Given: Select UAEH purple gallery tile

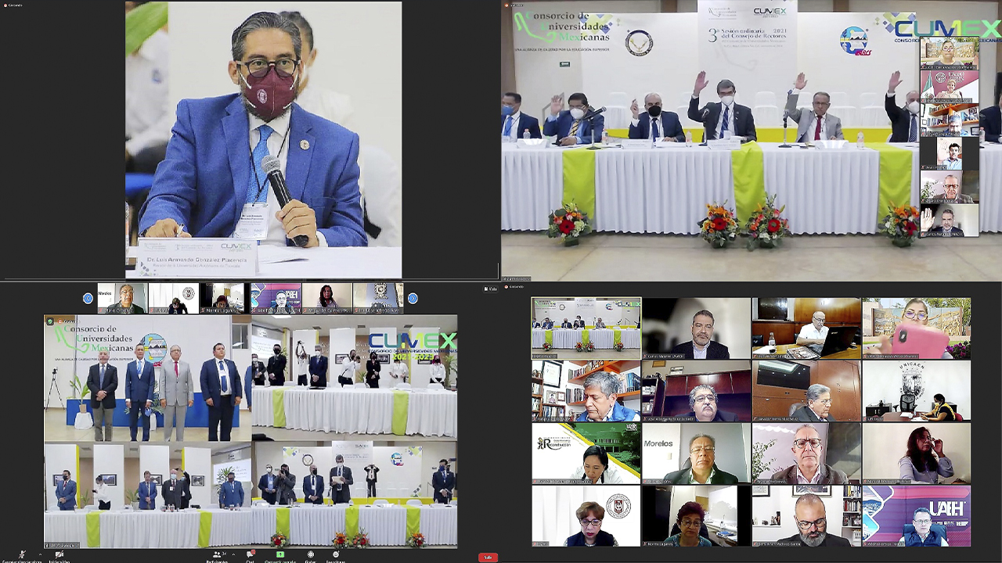Looking at the screenshot, I should point(917,516).
